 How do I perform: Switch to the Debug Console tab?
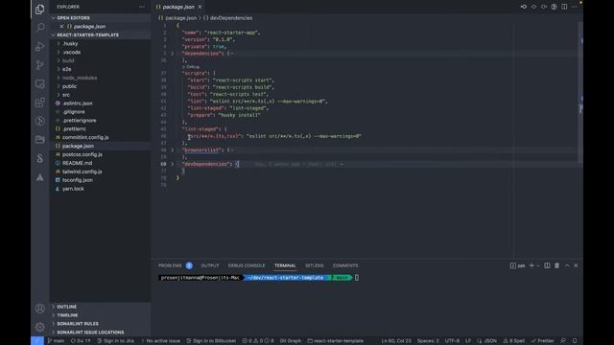pos(247,265)
